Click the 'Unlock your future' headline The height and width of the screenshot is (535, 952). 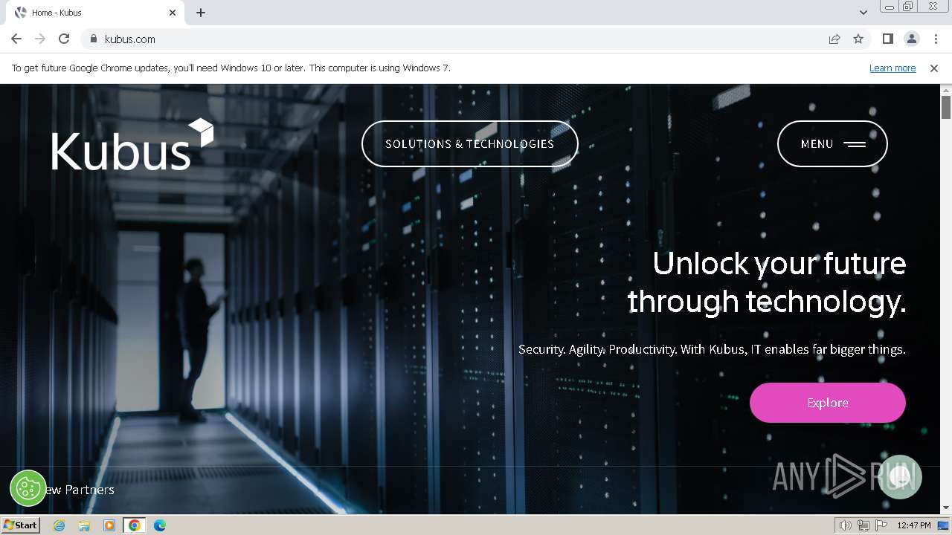(x=767, y=282)
